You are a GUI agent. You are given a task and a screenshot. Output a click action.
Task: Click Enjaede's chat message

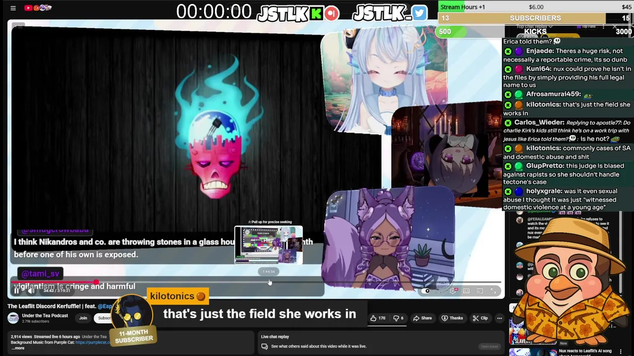click(567, 55)
